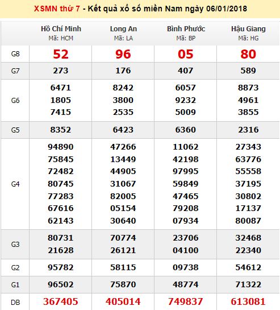Open the Long An province header
Screen dimensions: 280x310
click(x=123, y=29)
